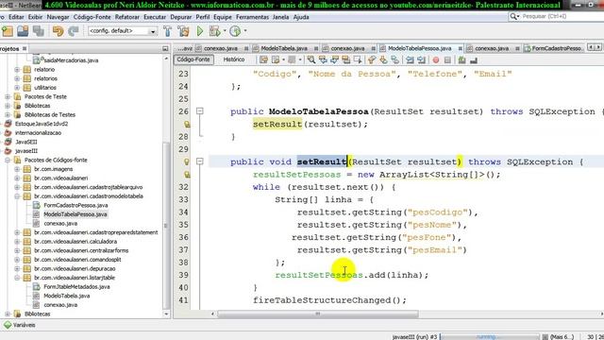This screenshot has width=604, height=340.
Task: Collapse the ModeloTabelaPessoa constructor code fold
Action: point(199,111)
